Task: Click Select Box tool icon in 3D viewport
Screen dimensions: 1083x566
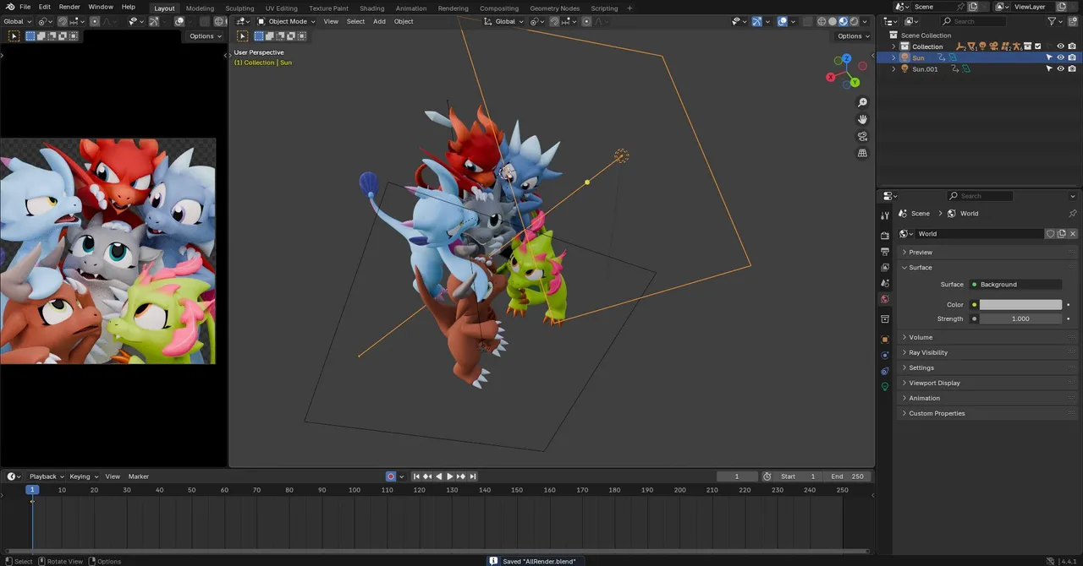Action: point(242,36)
